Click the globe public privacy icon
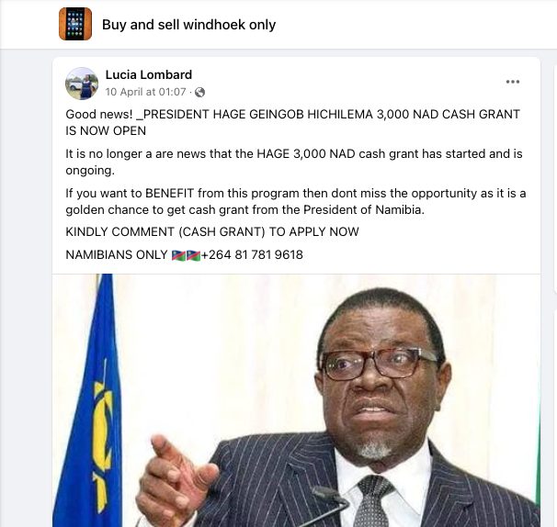The image size is (557, 527). tap(200, 92)
